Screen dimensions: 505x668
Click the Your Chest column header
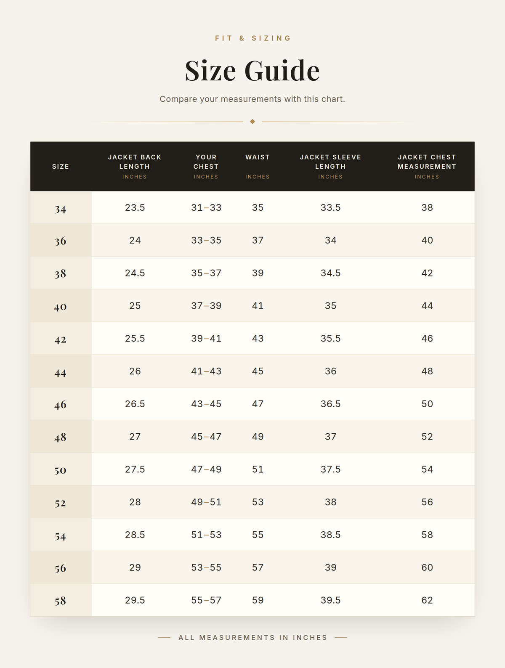(x=206, y=167)
